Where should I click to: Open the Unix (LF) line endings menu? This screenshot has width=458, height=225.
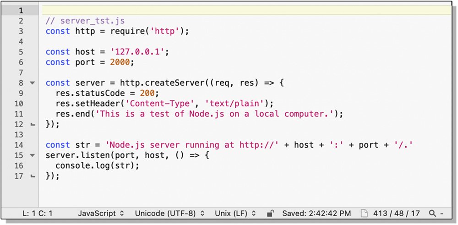pyautogui.click(x=235, y=213)
